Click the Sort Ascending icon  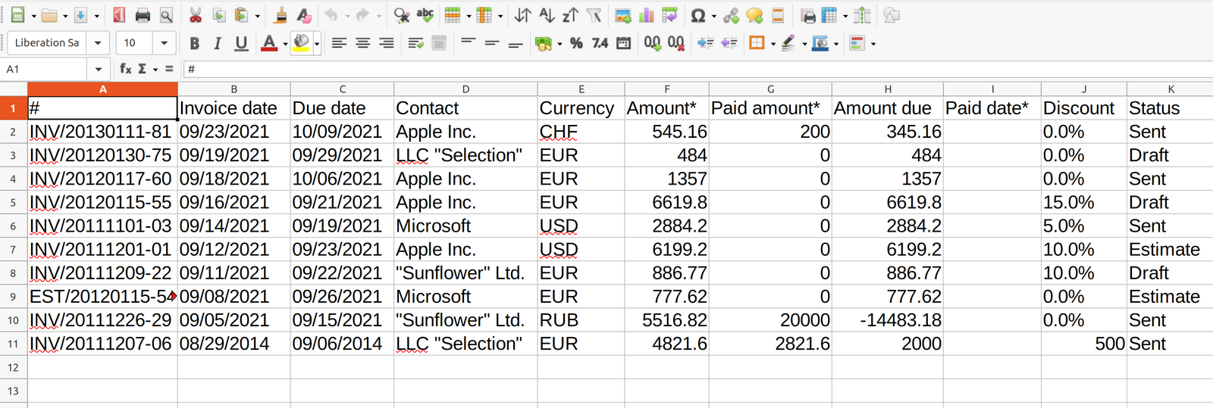click(x=547, y=15)
